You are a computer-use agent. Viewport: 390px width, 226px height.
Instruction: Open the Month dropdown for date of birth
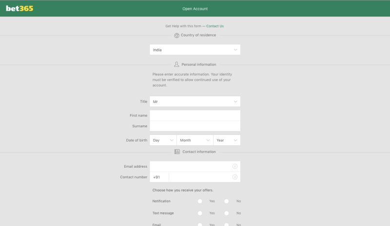tap(195, 140)
